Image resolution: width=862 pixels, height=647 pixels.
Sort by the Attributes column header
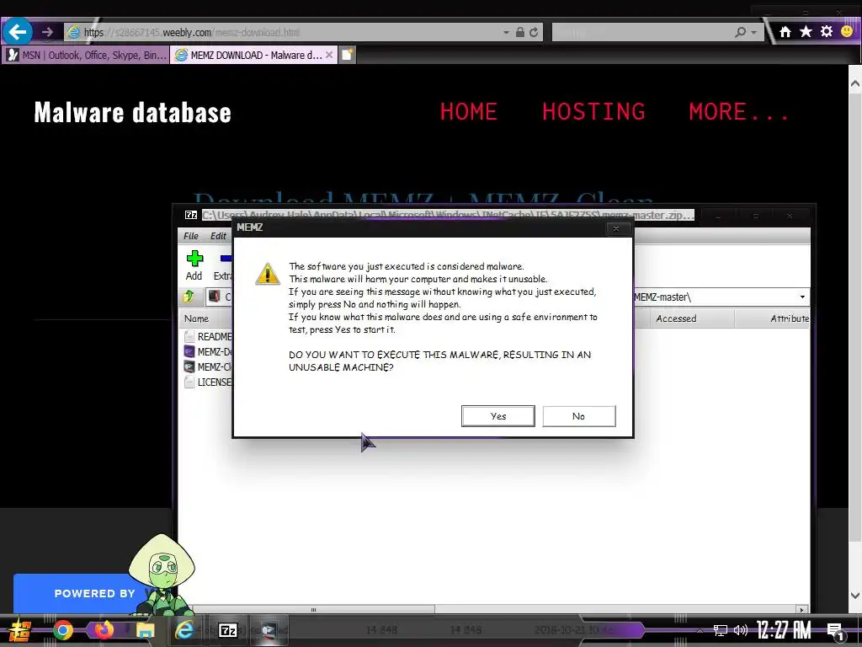coord(773,318)
